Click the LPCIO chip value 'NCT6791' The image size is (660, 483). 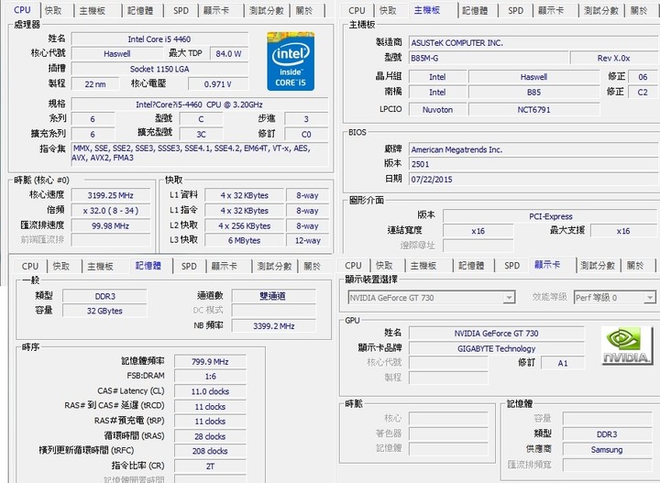click(533, 110)
